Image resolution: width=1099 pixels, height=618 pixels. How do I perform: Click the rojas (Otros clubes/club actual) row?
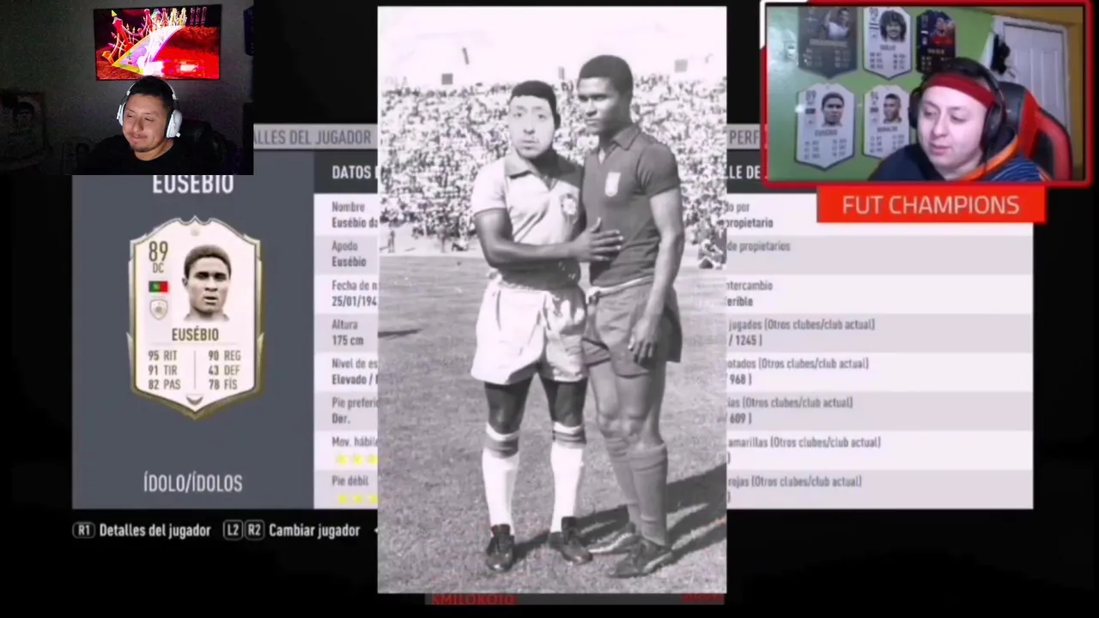coord(879,489)
